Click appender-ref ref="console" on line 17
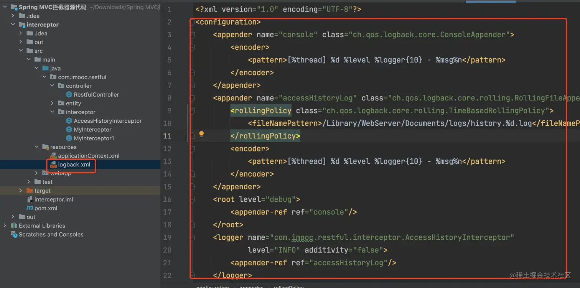Image resolution: width=580 pixels, height=288 pixels. [x=294, y=212]
